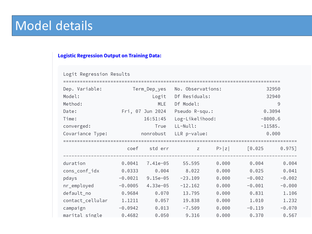
Task: Select the LL-Null value -11585.
Action: [x=271, y=126]
